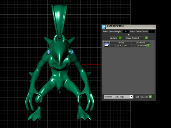This screenshot has width=171, height=128.
Task: Click the 1.08 X 1.08 size cell
Action: tap(120, 46)
